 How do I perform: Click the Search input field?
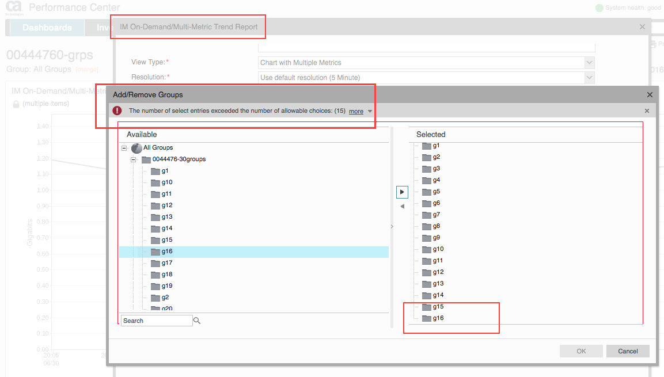[157, 321]
